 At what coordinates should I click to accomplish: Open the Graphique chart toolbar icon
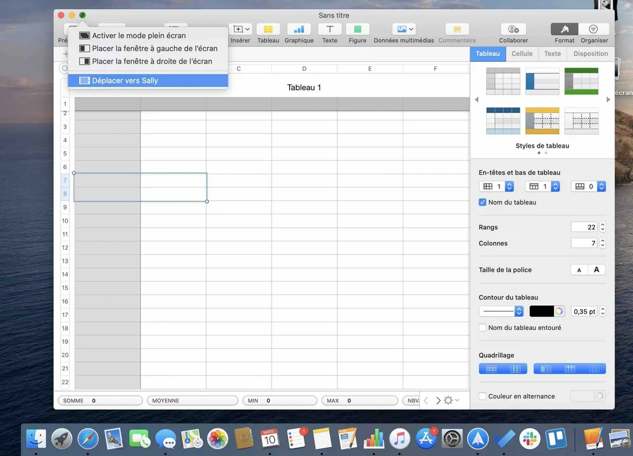pyautogui.click(x=299, y=29)
